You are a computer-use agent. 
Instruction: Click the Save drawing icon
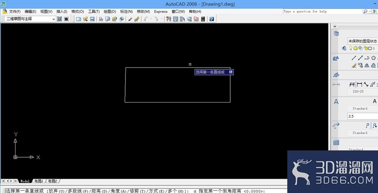[92, 19]
